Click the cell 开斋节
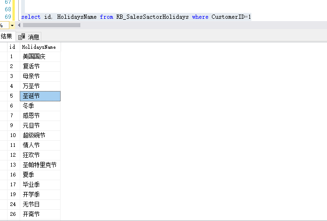The height and width of the screenshot is (221, 327). [40, 214]
